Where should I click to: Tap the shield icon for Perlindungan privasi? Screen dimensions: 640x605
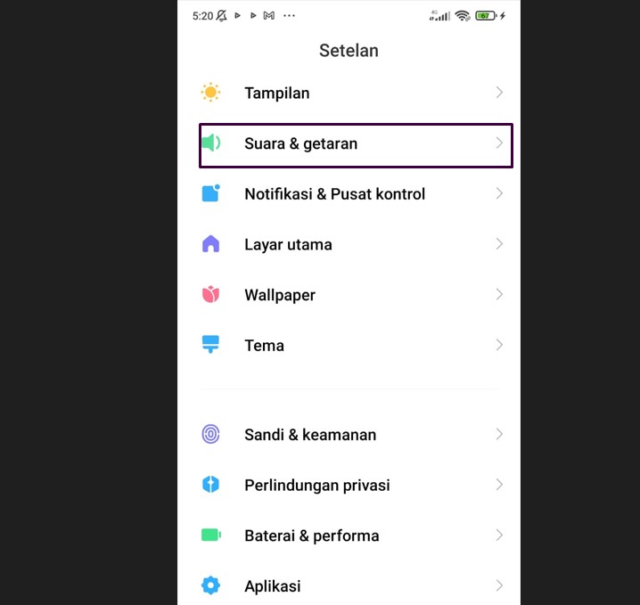(210, 485)
